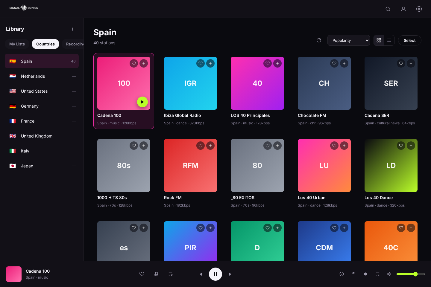The image size is (431, 287).
Task: Favorite the Rock FM station
Action: point(201,146)
